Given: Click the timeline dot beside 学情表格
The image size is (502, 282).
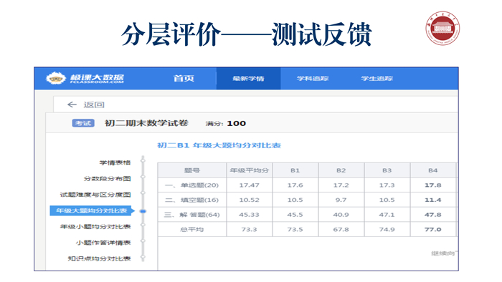Looking at the screenshot, I should [143, 160].
